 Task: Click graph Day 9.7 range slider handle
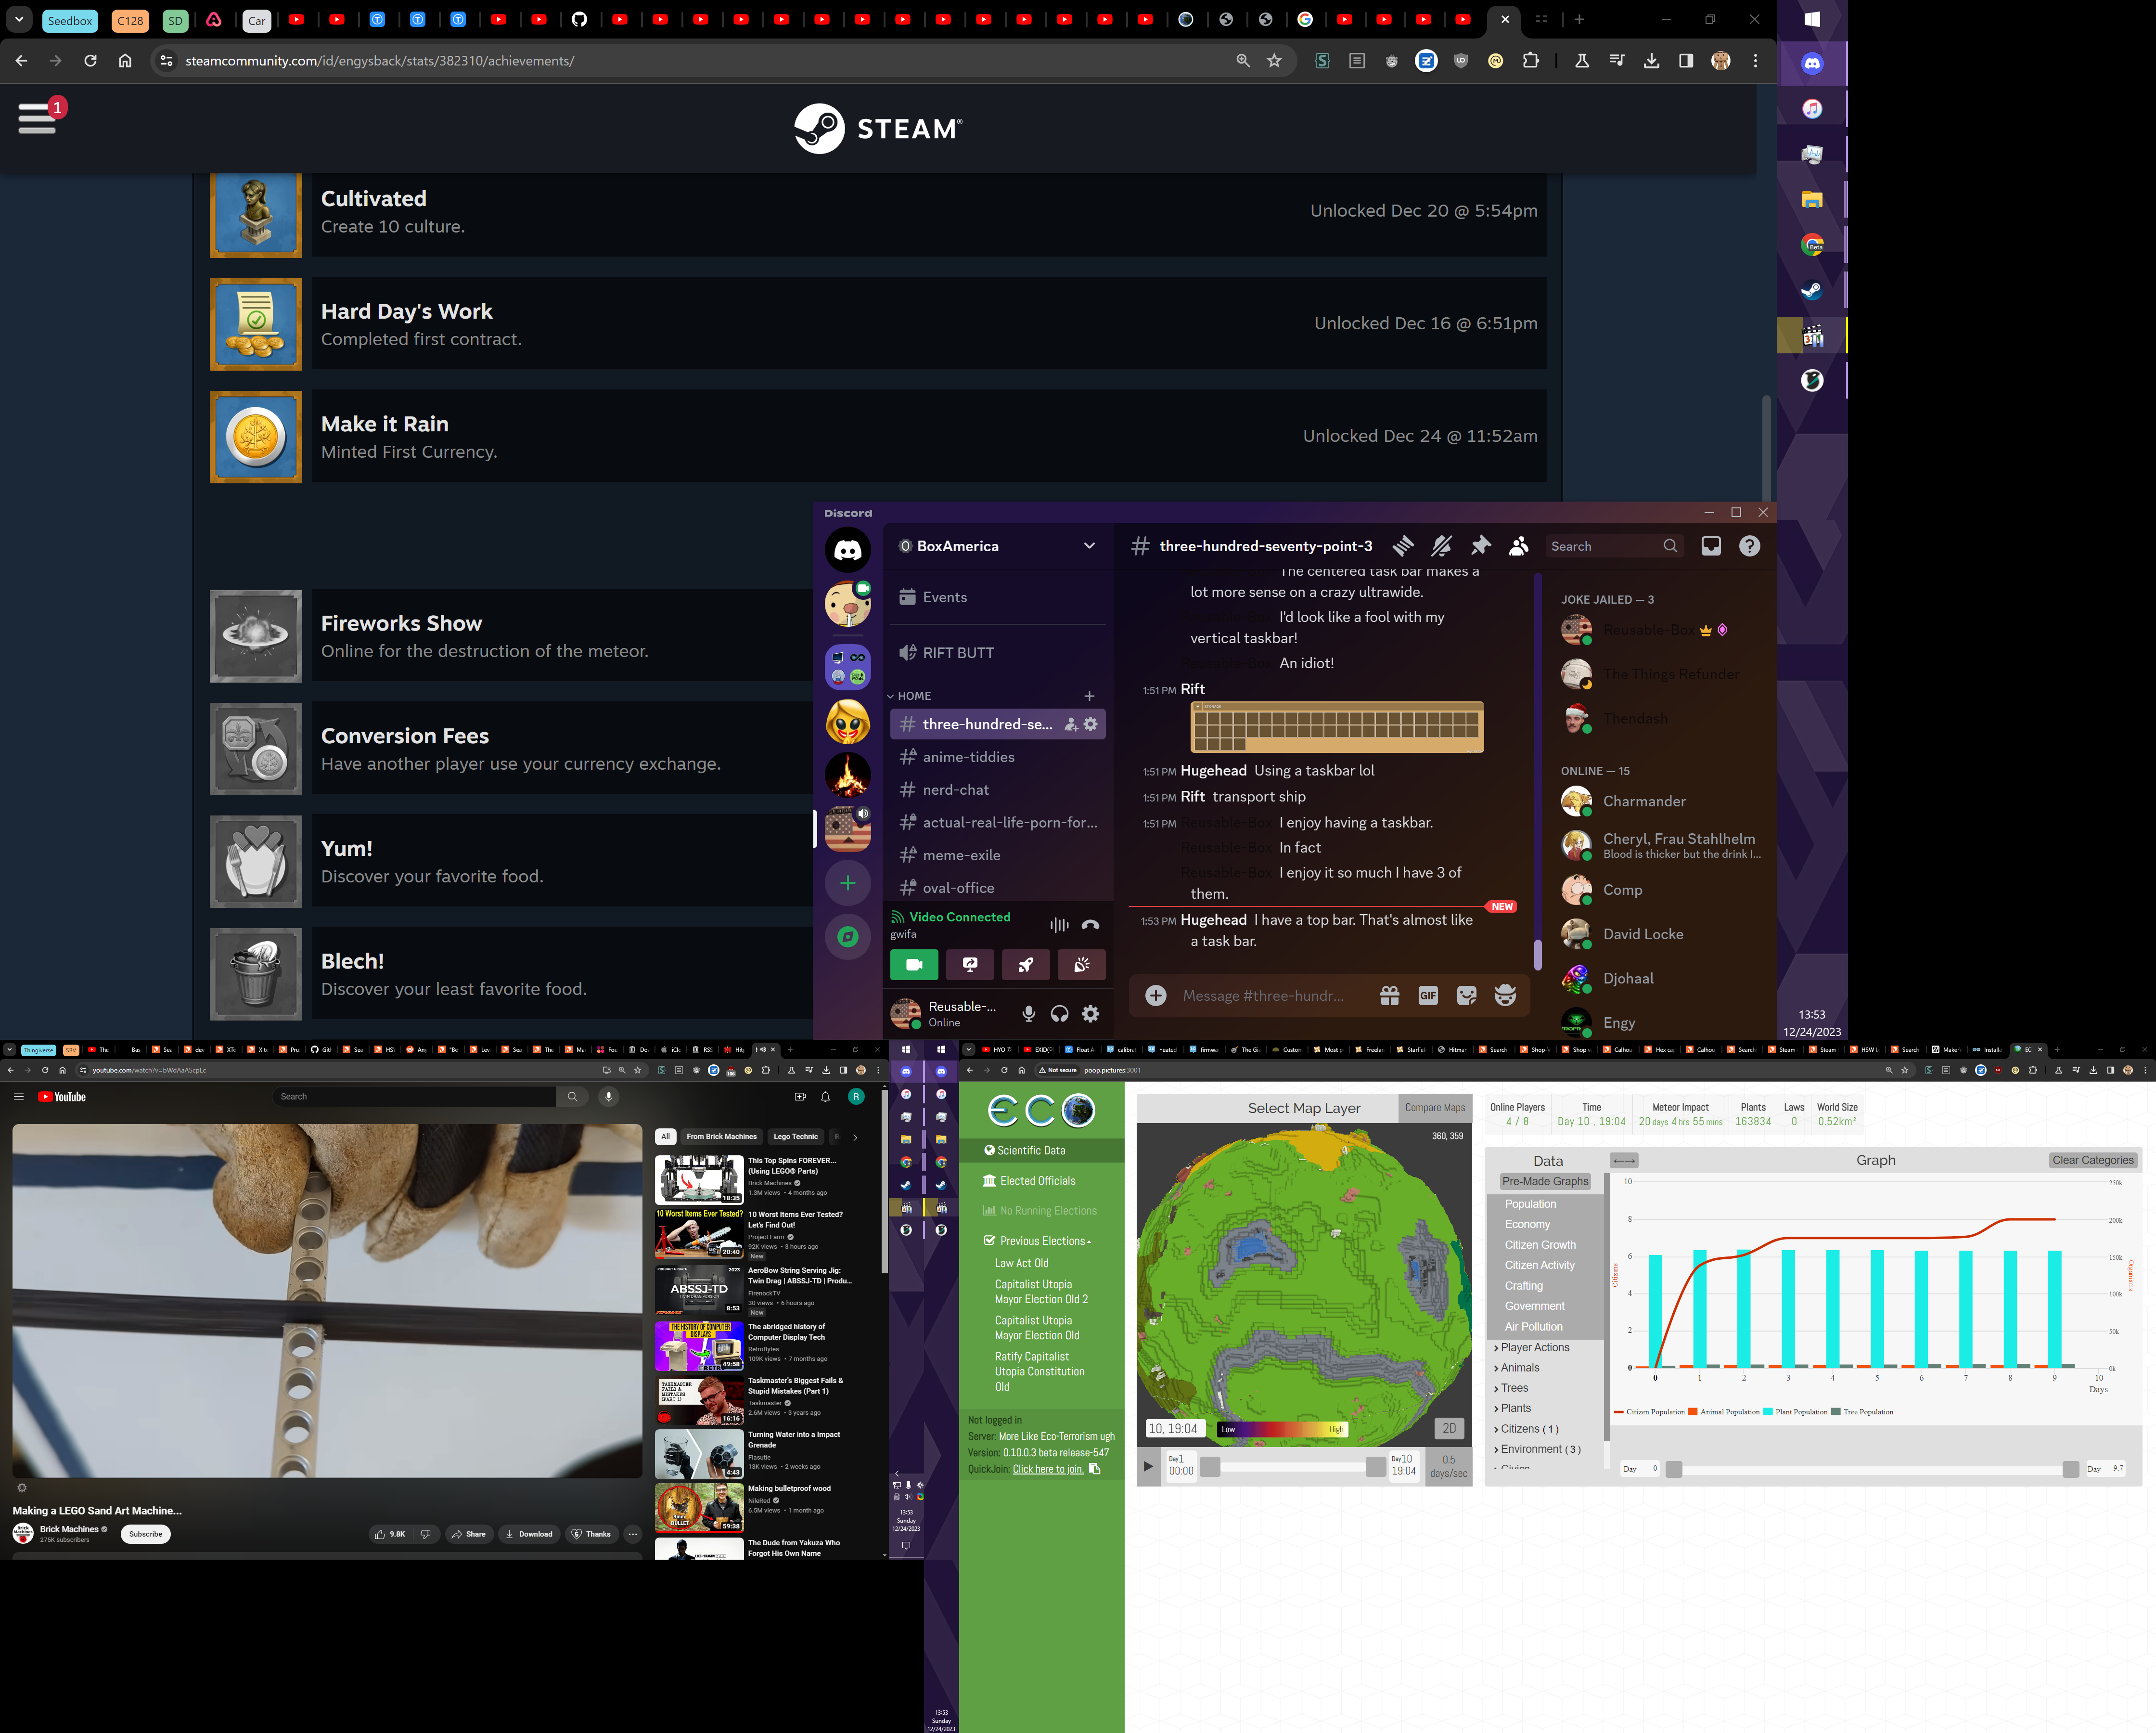click(x=2070, y=1469)
